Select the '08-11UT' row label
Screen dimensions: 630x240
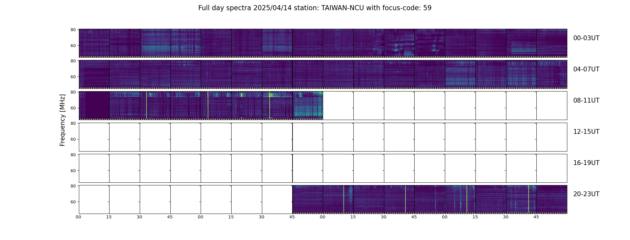tap(586, 100)
